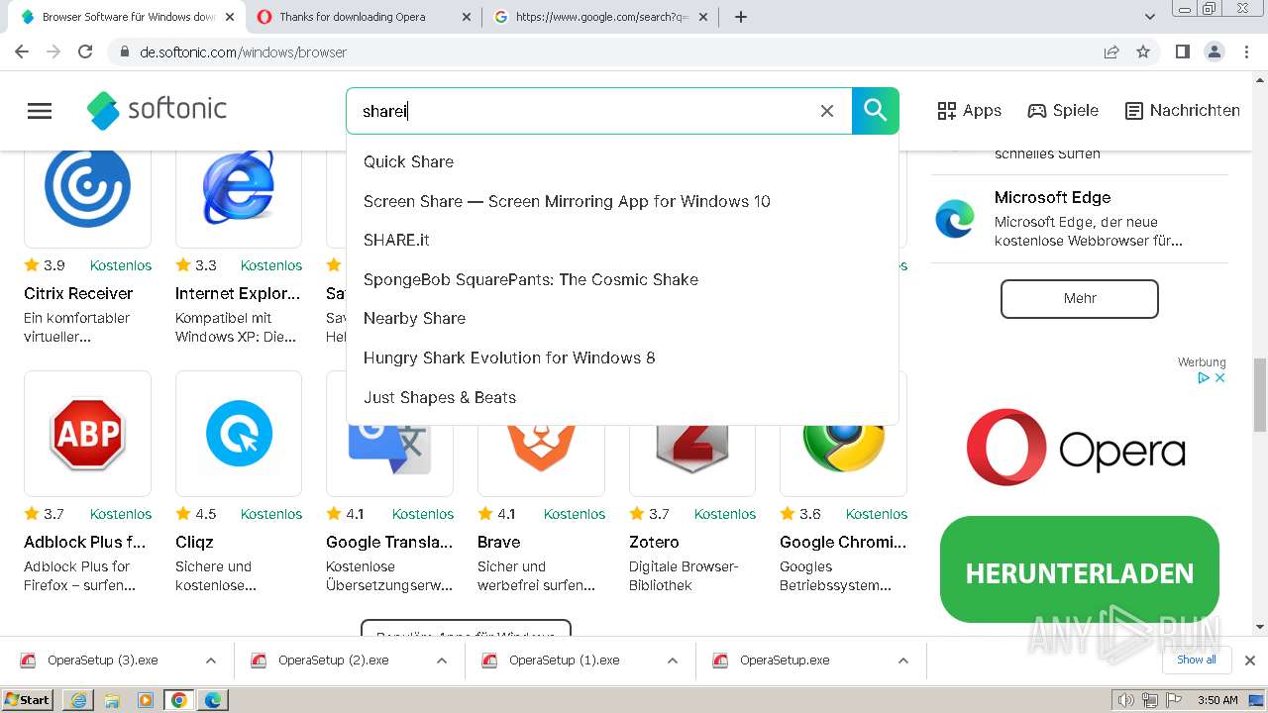Open the Microsoft Edge sidebar title link
The image size is (1268, 713).
1052,197
